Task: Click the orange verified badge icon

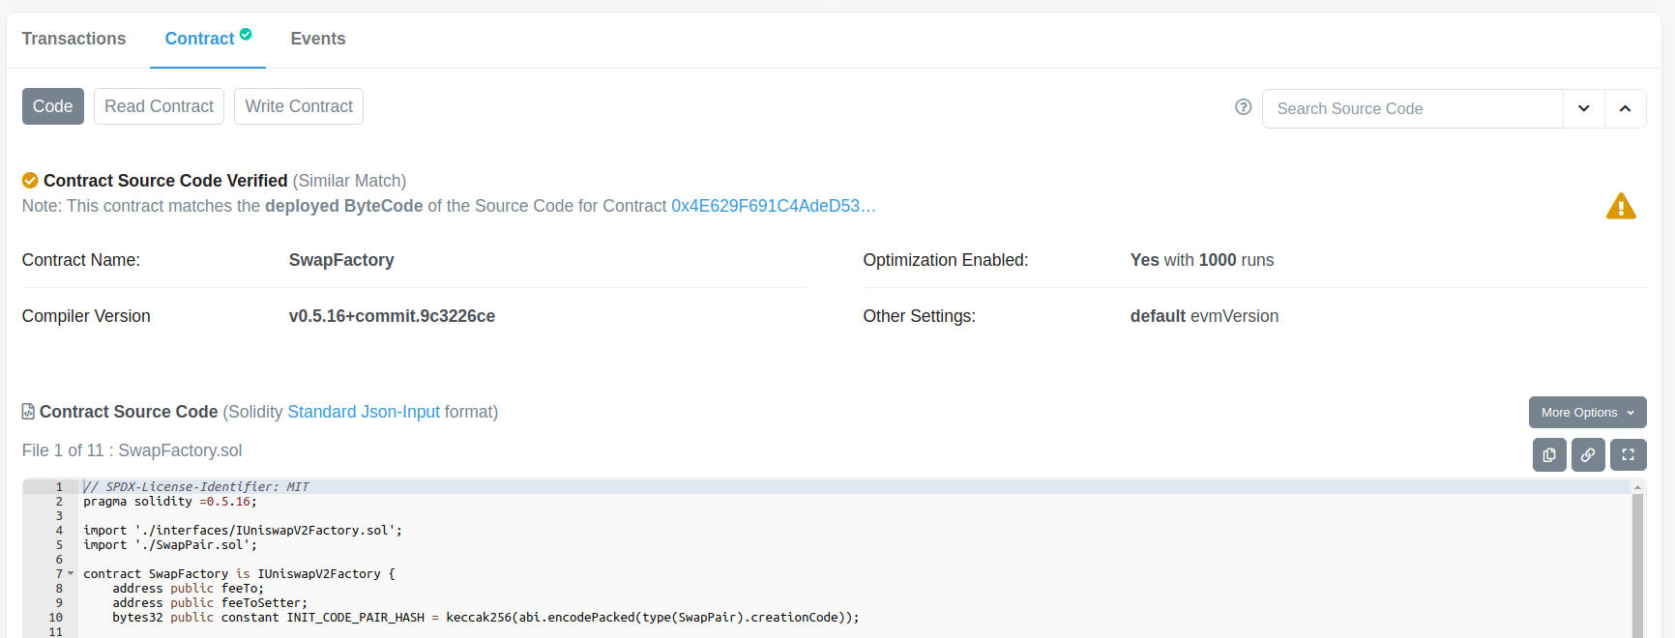Action: click(x=30, y=181)
